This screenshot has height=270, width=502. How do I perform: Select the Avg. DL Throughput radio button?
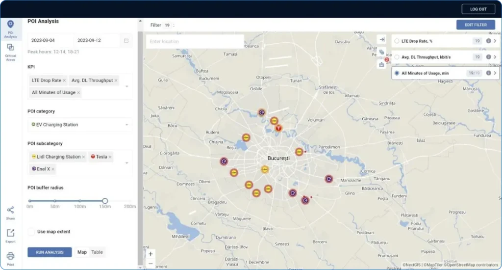397,57
